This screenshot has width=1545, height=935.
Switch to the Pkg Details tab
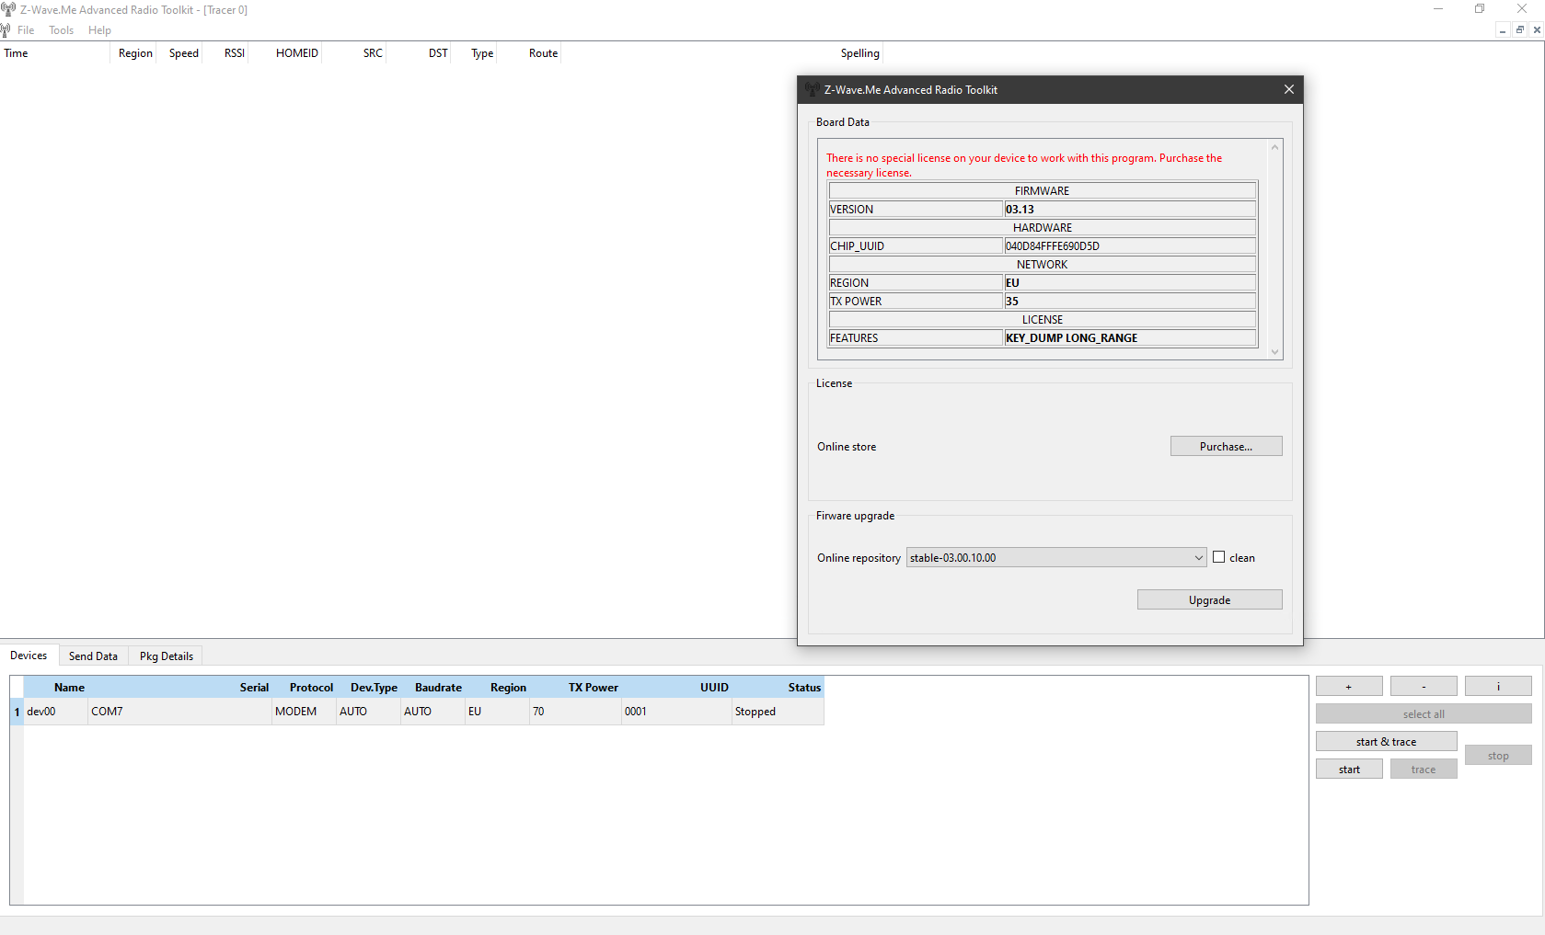pos(167,656)
